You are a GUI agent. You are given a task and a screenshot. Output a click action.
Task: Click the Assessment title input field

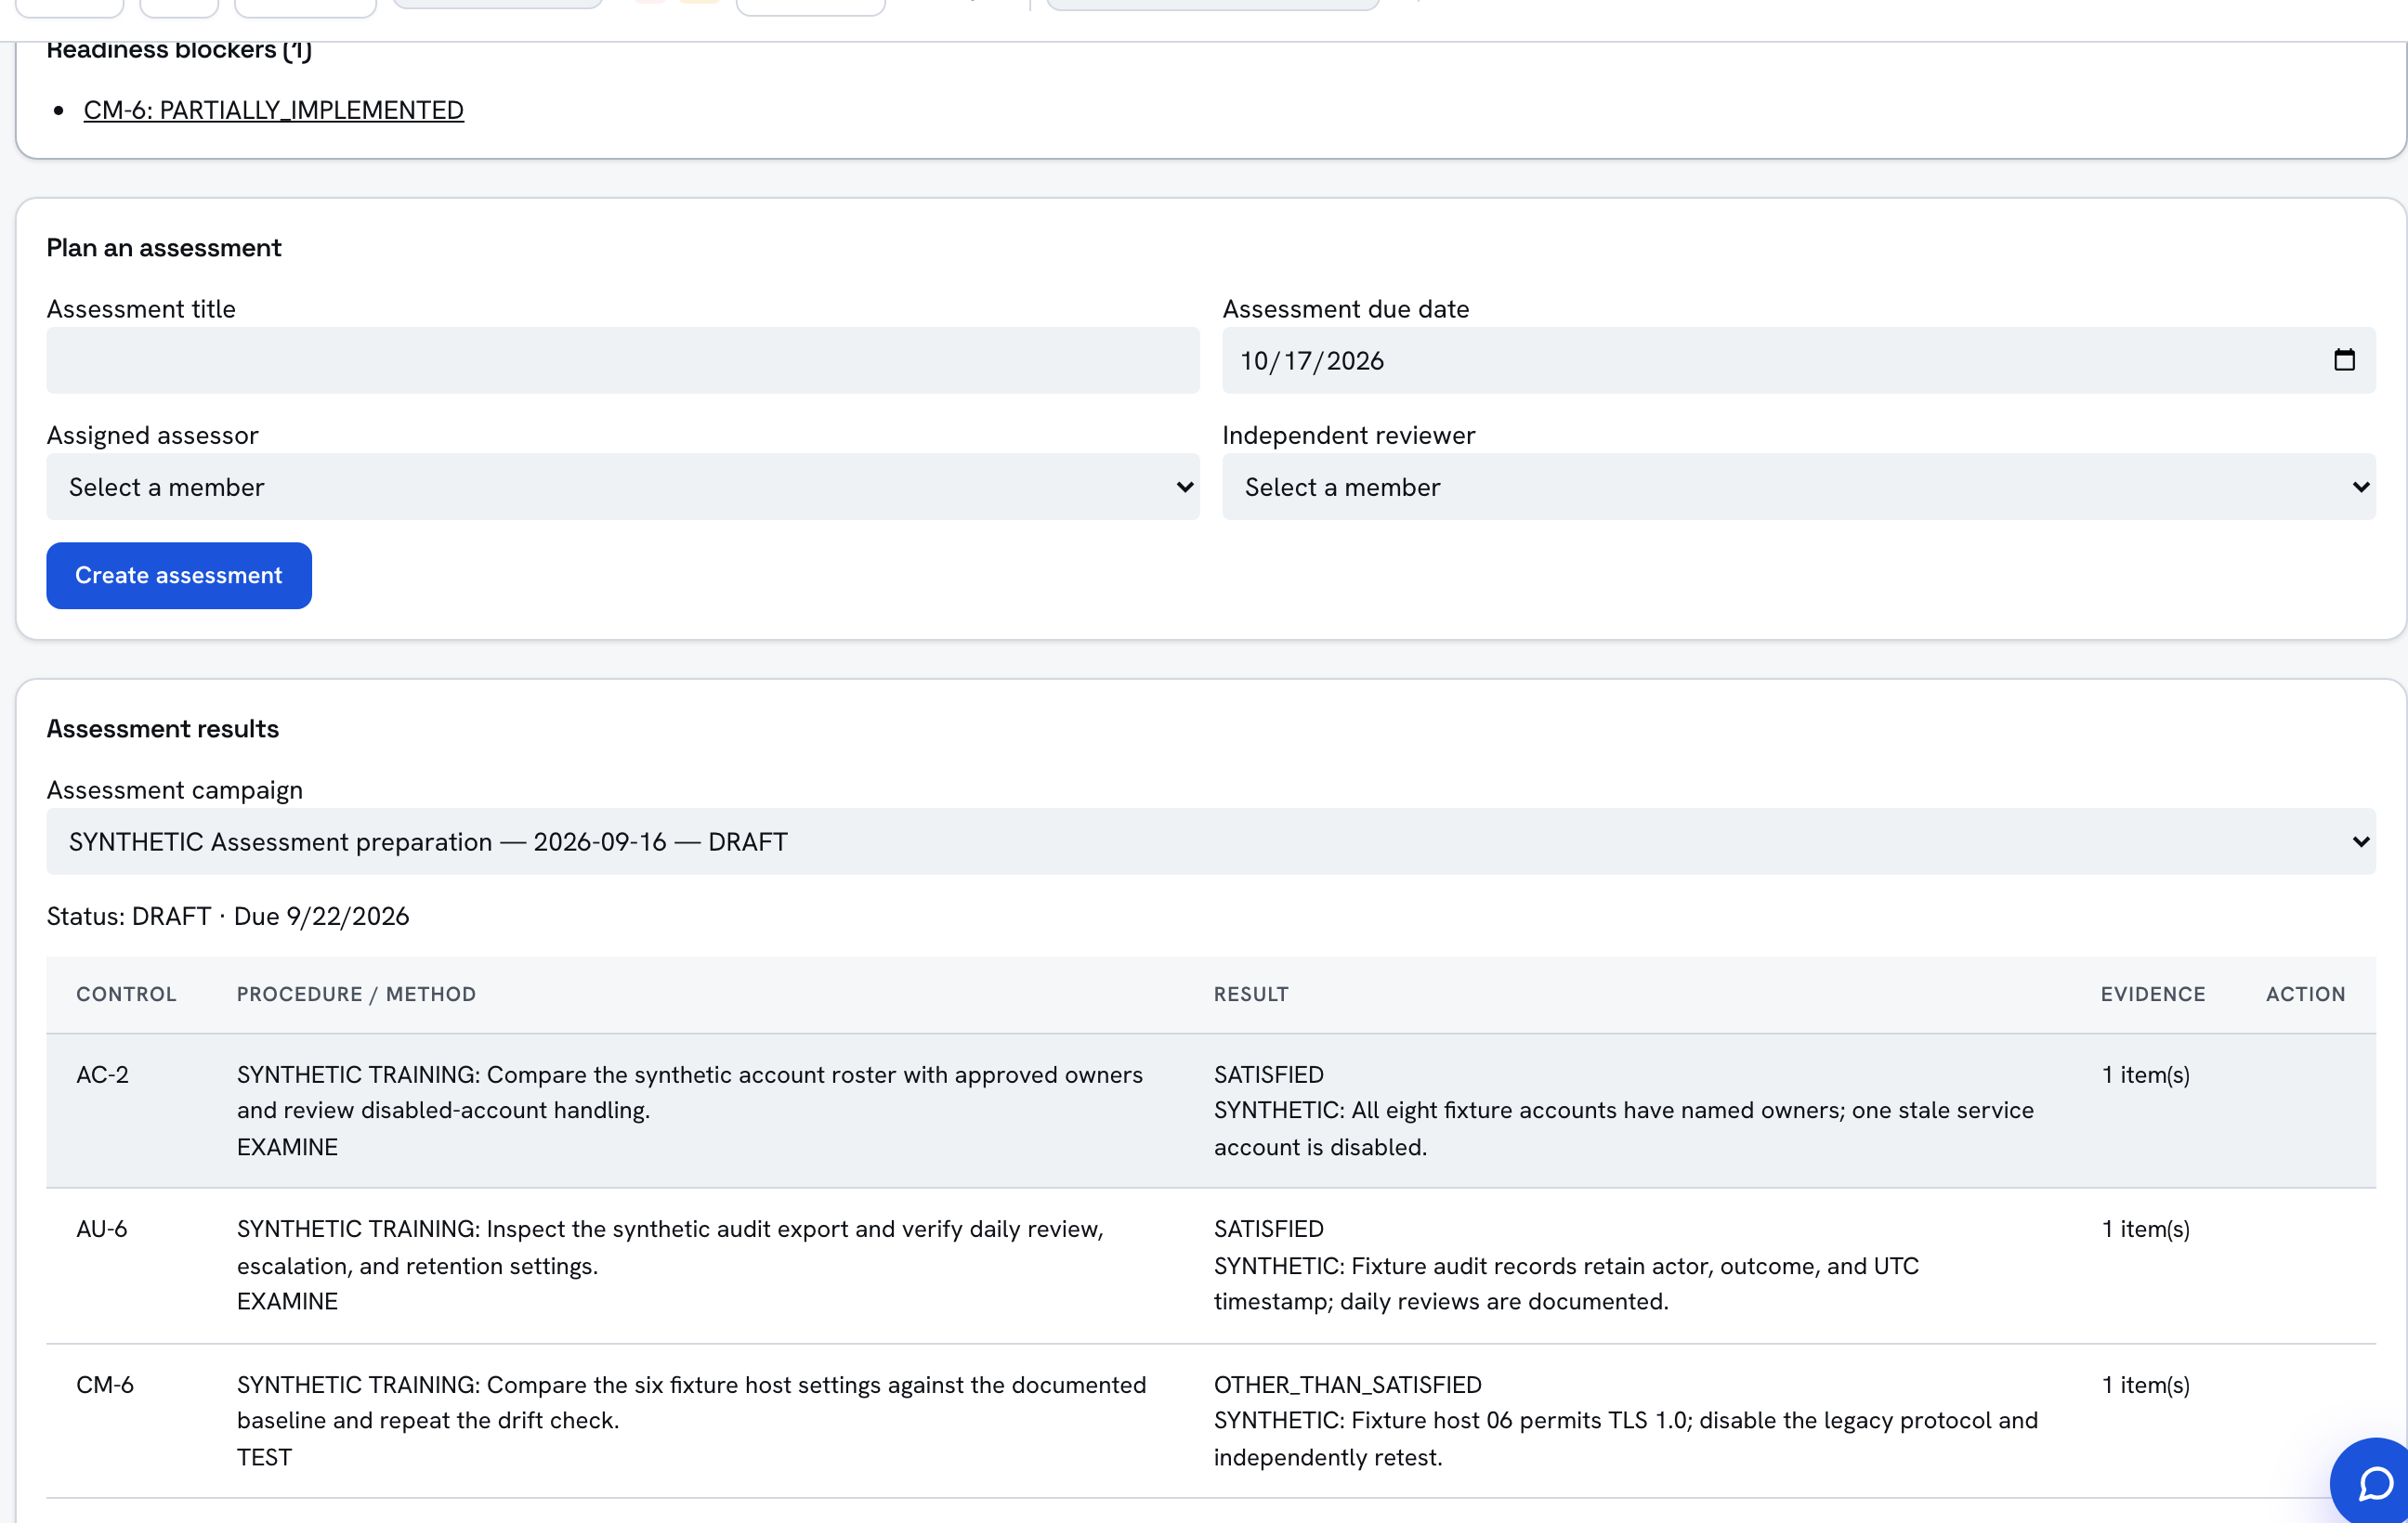(622, 359)
